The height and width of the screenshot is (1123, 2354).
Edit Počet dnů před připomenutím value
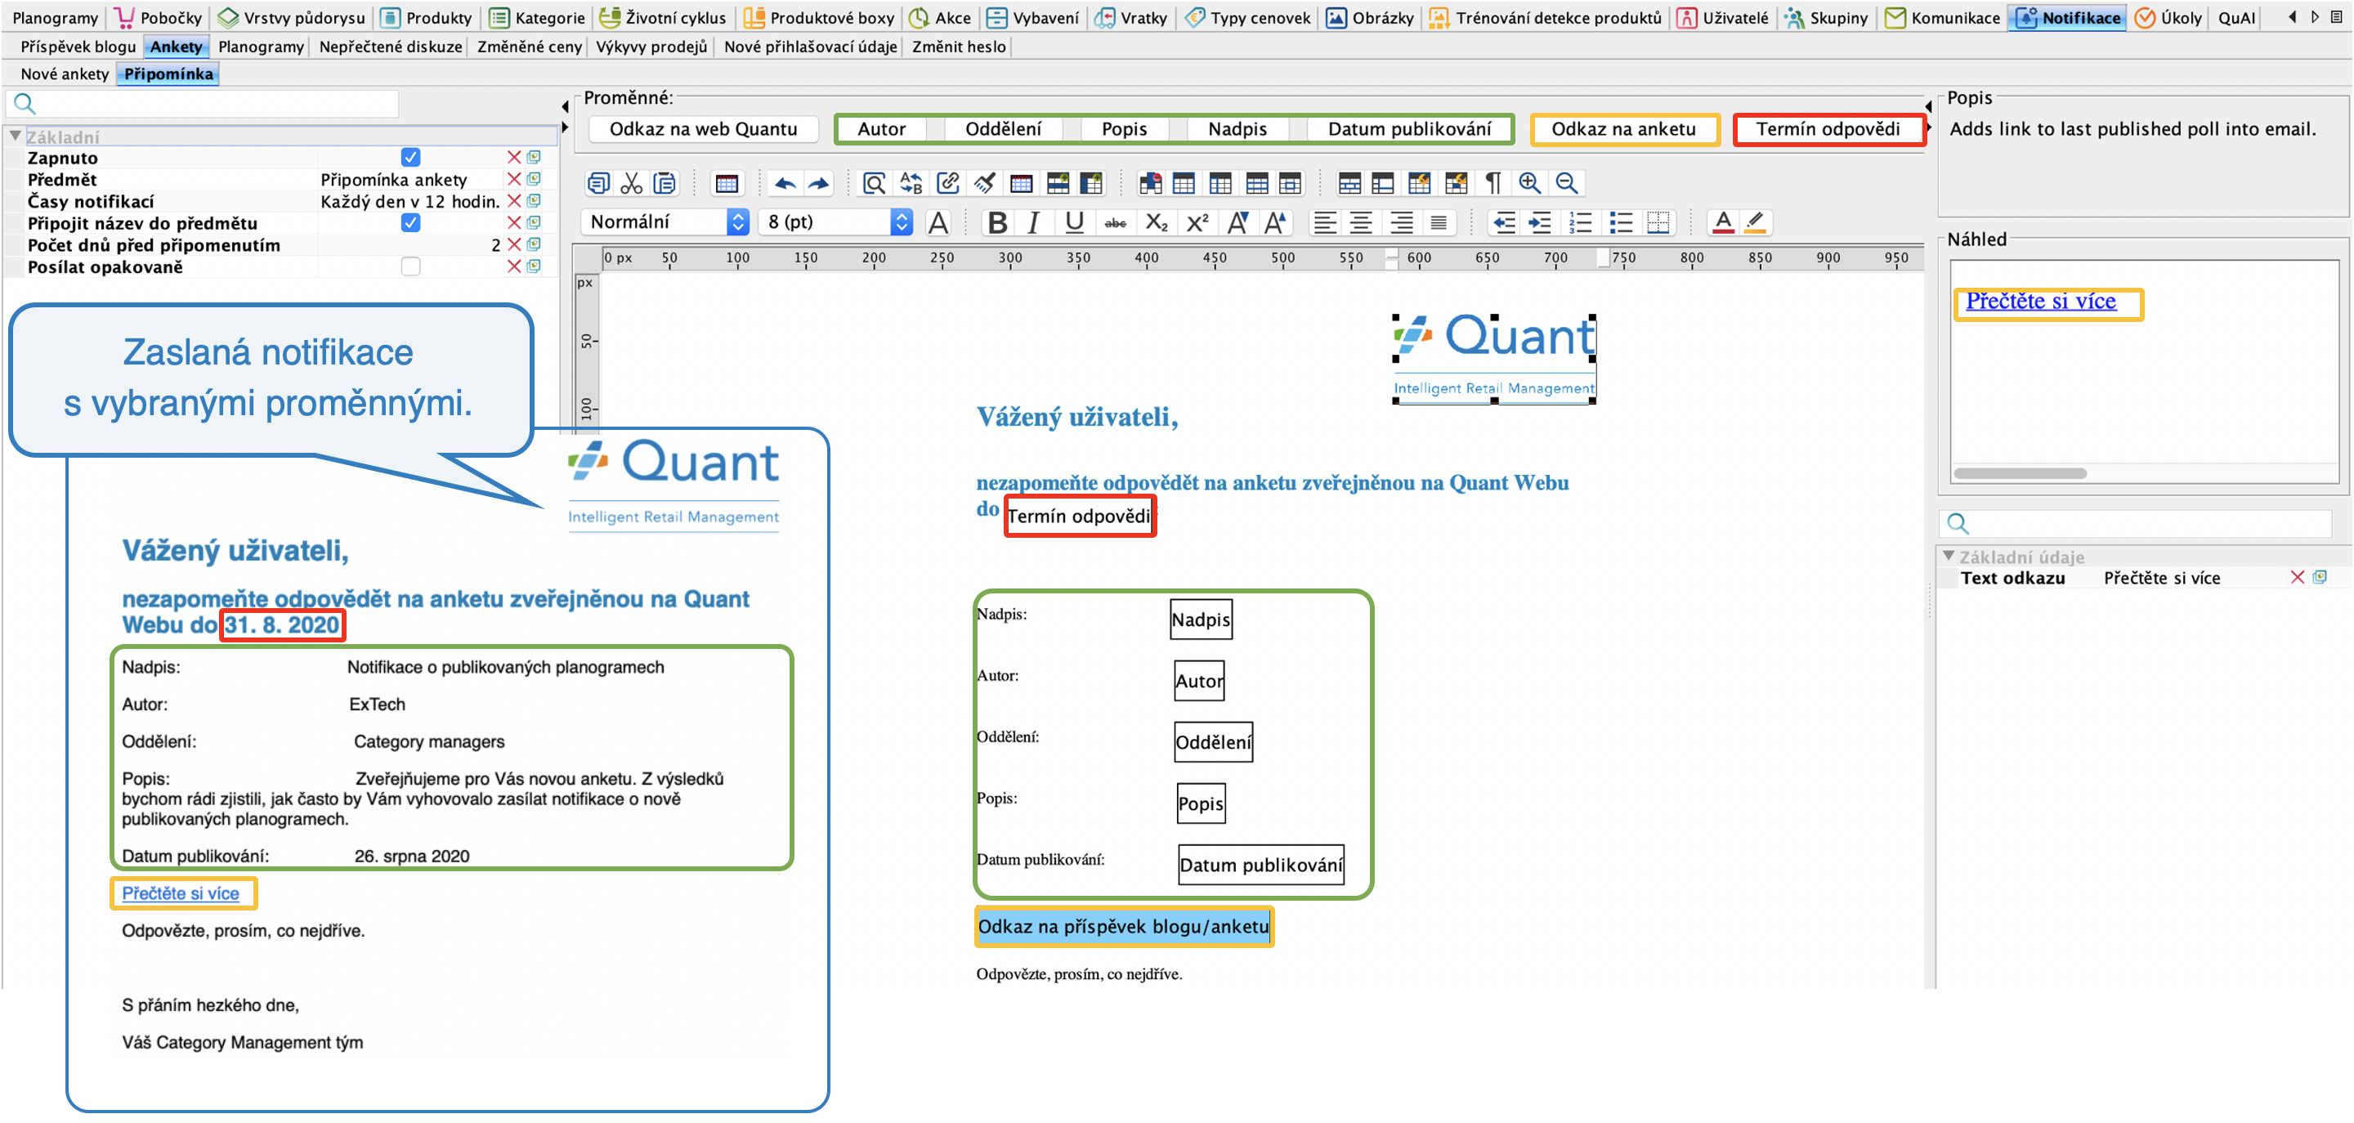coord(410,245)
